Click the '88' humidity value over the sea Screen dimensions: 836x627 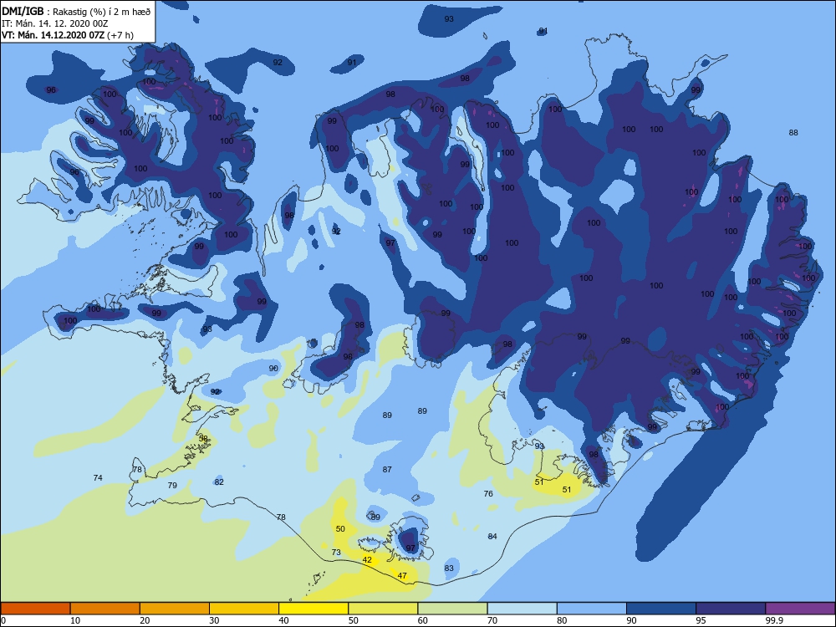tap(793, 133)
